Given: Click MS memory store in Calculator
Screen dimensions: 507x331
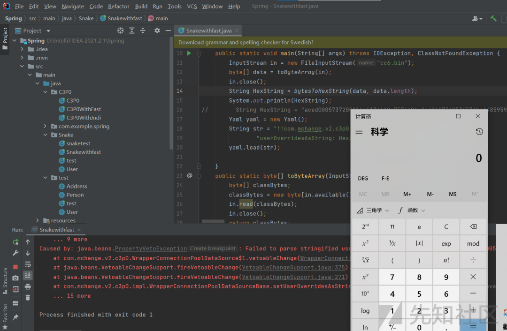Looking at the screenshot, I should coord(453,194).
